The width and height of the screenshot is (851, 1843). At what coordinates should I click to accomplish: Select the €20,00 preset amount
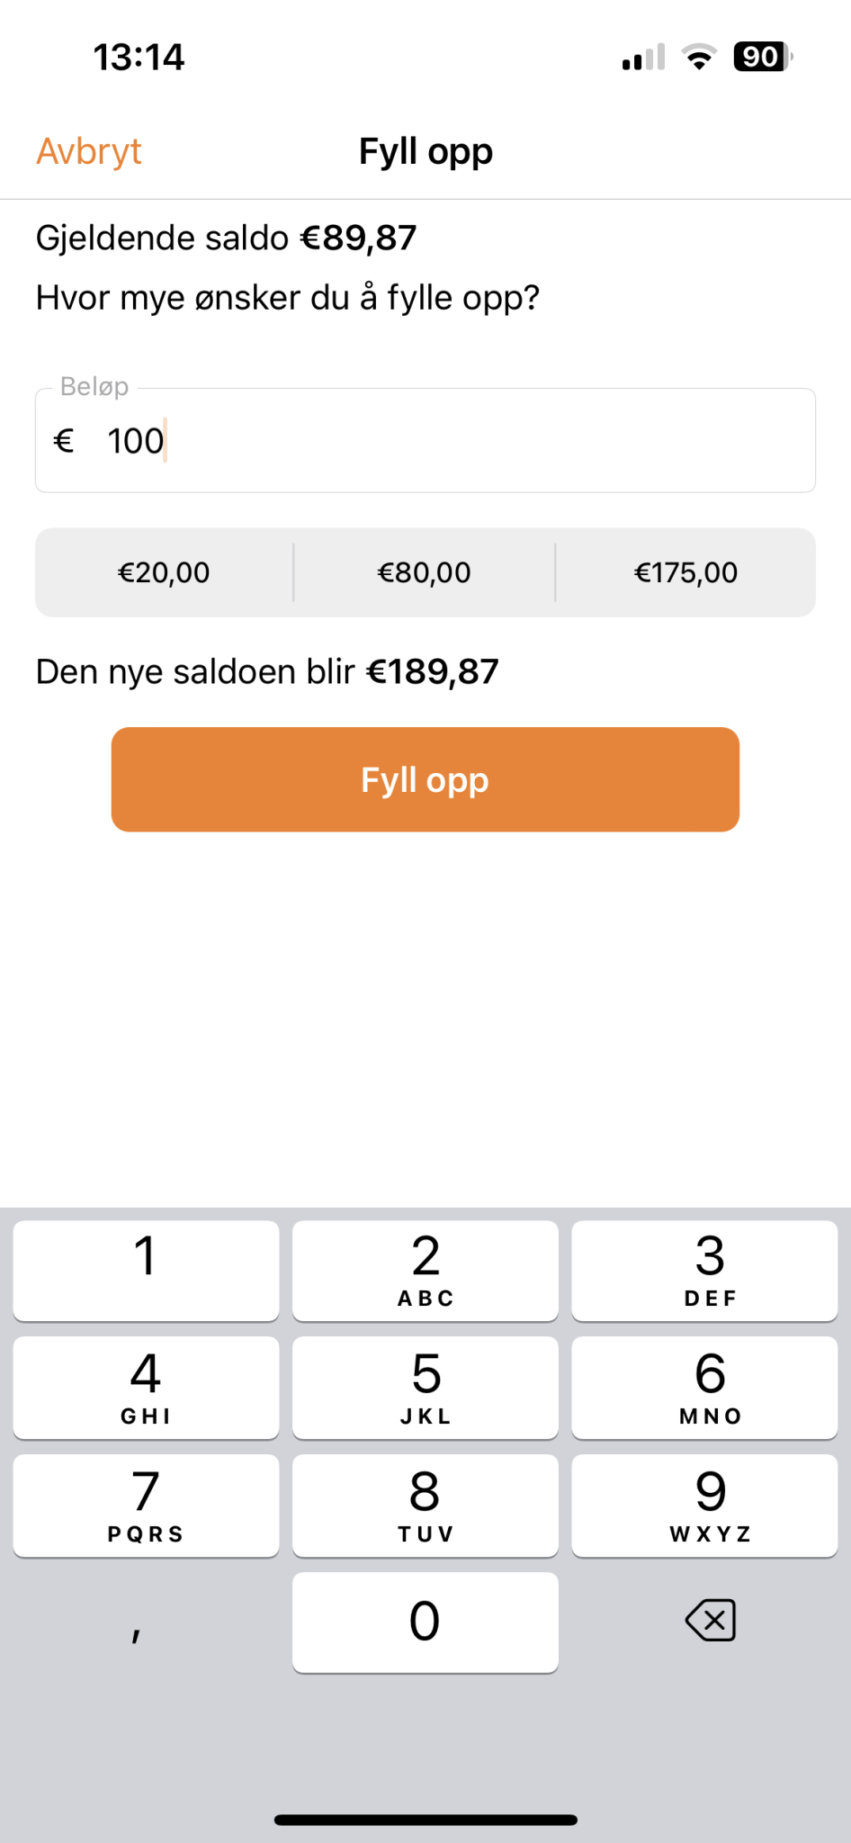(164, 572)
